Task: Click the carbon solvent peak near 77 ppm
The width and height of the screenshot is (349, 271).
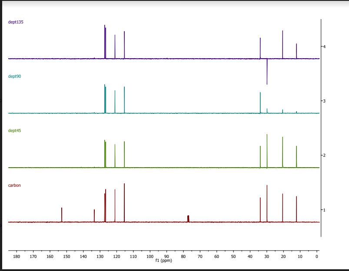Action: coord(188,219)
